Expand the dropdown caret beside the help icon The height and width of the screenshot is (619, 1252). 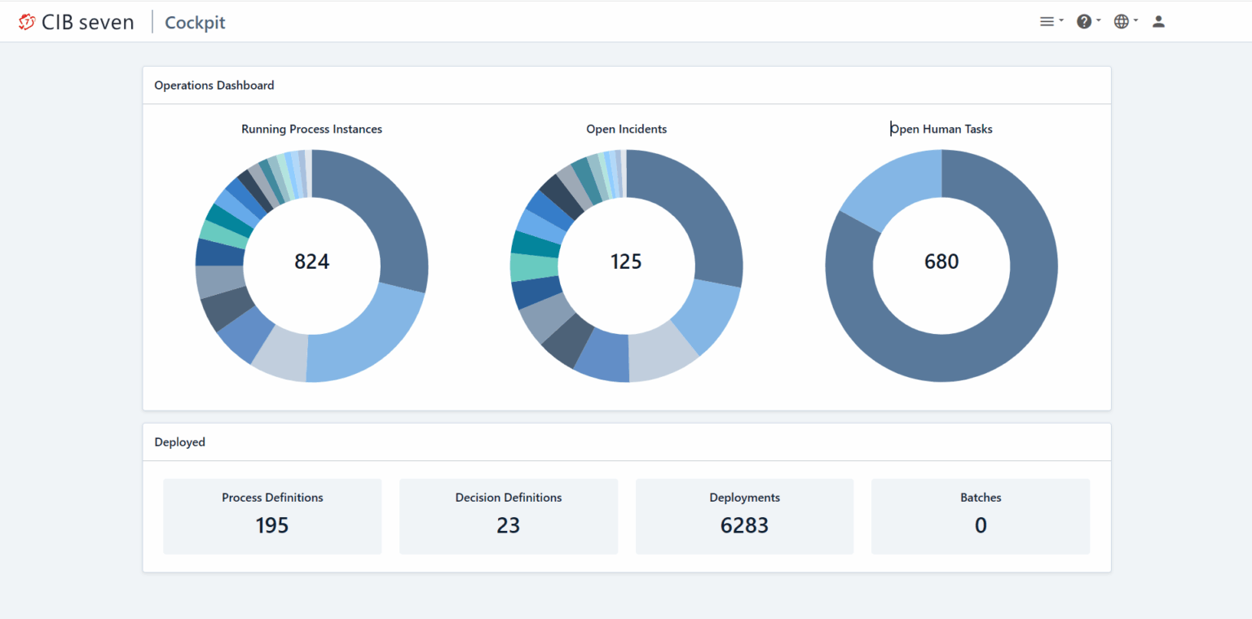pyautogui.click(x=1099, y=22)
